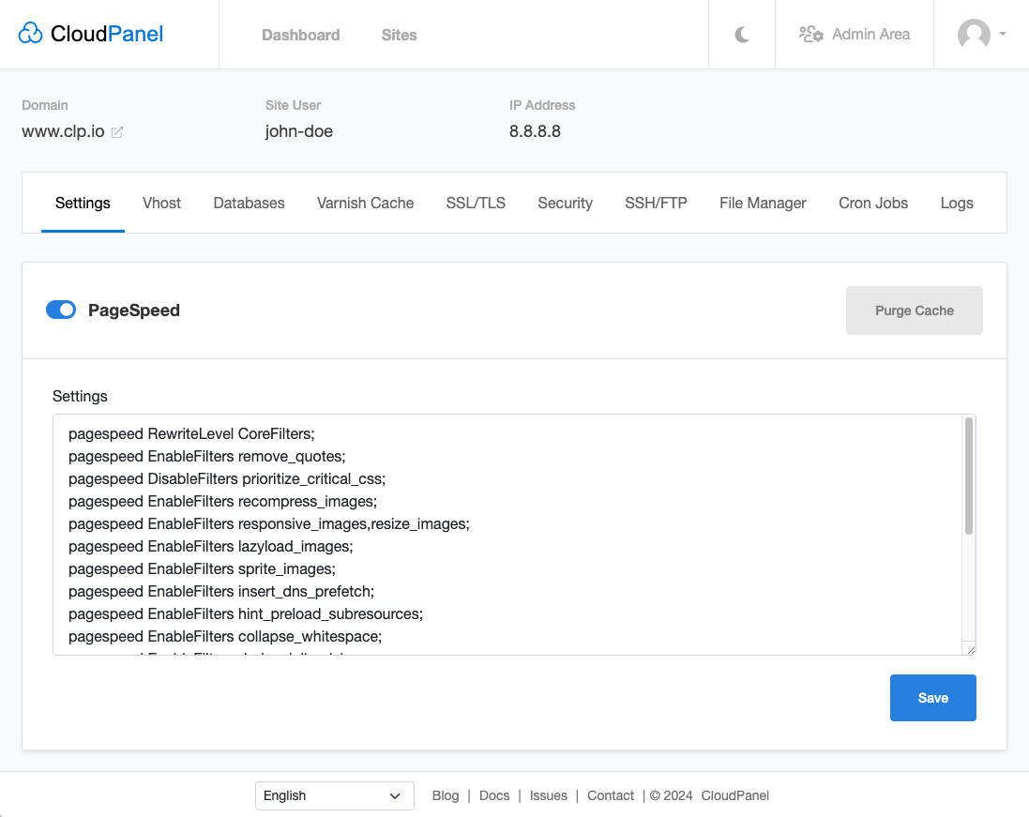The width and height of the screenshot is (1029, 817).
Task: Click the user avatar icon
Action: [x=974, y=35]
